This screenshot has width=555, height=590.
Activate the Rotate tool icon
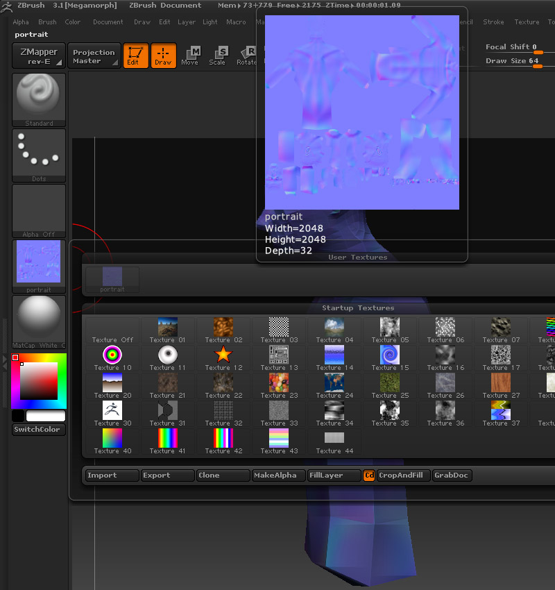point(246,56)
